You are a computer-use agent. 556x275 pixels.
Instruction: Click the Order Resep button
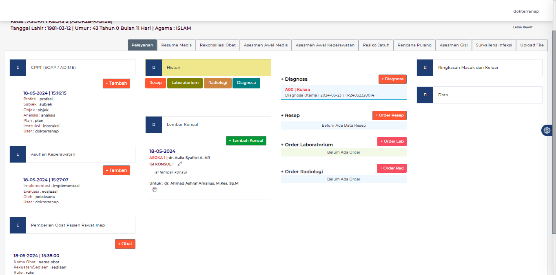click(389, 115)
